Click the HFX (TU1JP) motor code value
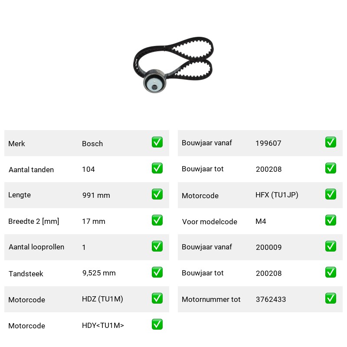The width and height of the screenshot is (347, 347). click(x=277, y=195)
